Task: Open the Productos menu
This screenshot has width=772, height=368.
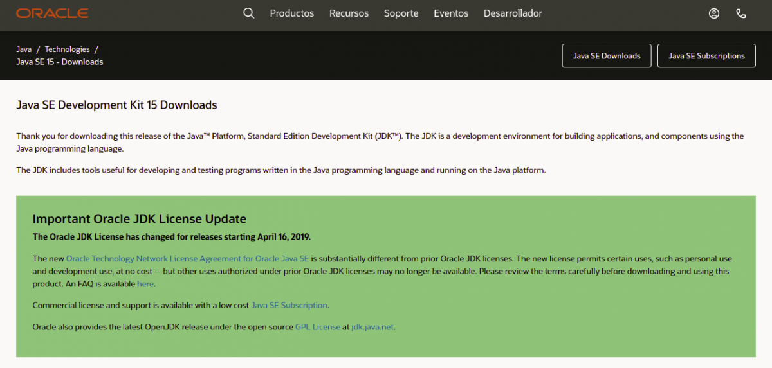Action: pos(291,13)
